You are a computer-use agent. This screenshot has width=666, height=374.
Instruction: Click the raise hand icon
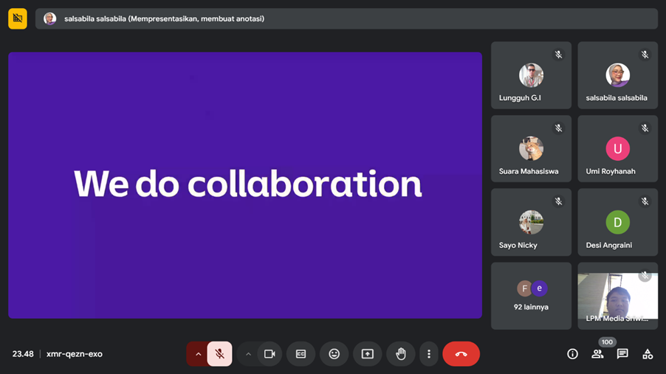point(400,354)
